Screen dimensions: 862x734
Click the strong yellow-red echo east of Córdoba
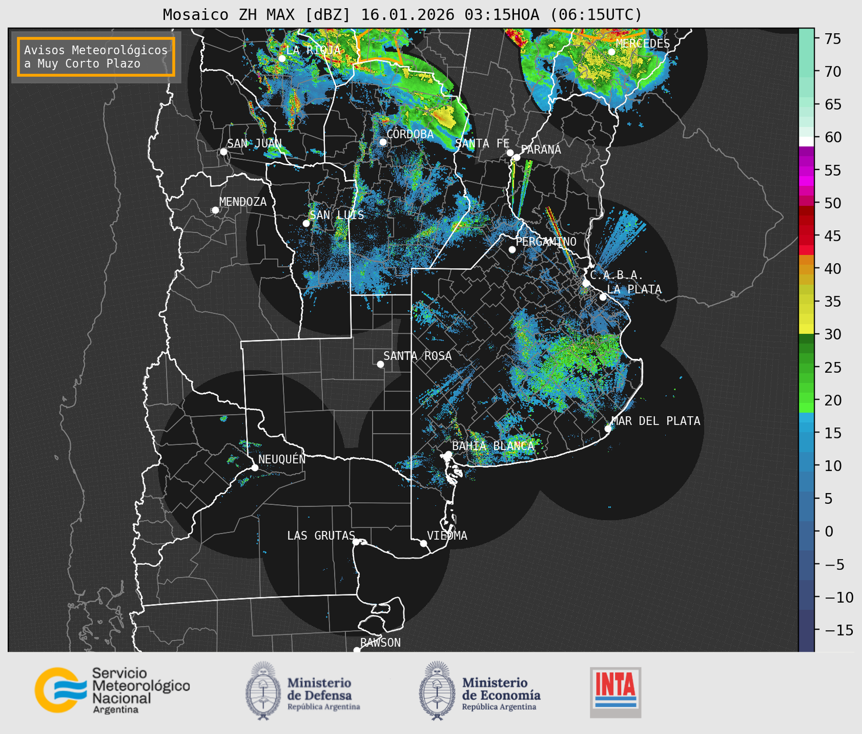click(x=446, y=117)
